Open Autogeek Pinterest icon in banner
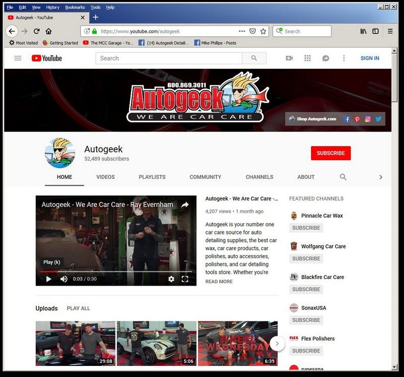 click(x=357, y=119)
